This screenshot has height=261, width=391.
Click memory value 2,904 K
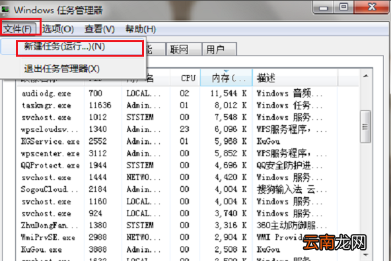(x=231, y=237)
